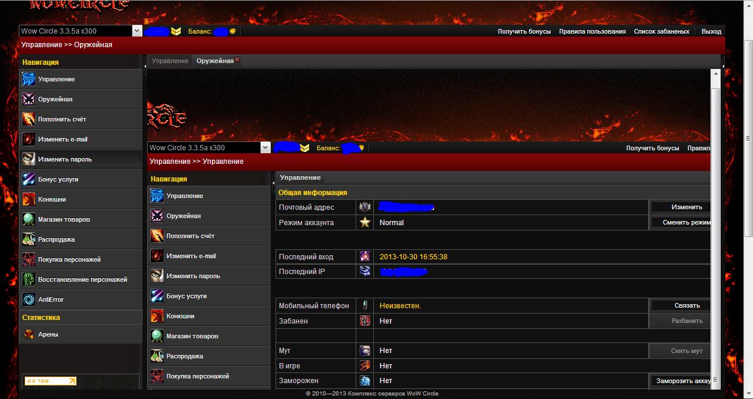This screenshot has width=753, height=399.
Task: Click the Мут status icon
Action: click(365, 351)
